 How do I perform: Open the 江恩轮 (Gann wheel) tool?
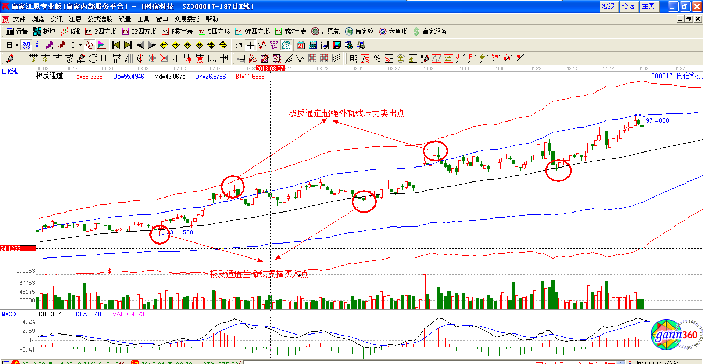click(x=326, y=32)
